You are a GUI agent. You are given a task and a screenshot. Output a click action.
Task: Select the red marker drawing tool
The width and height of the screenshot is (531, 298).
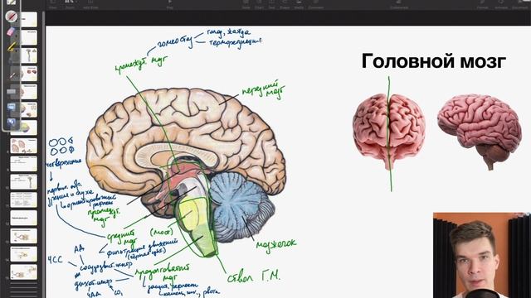[11, 16]
